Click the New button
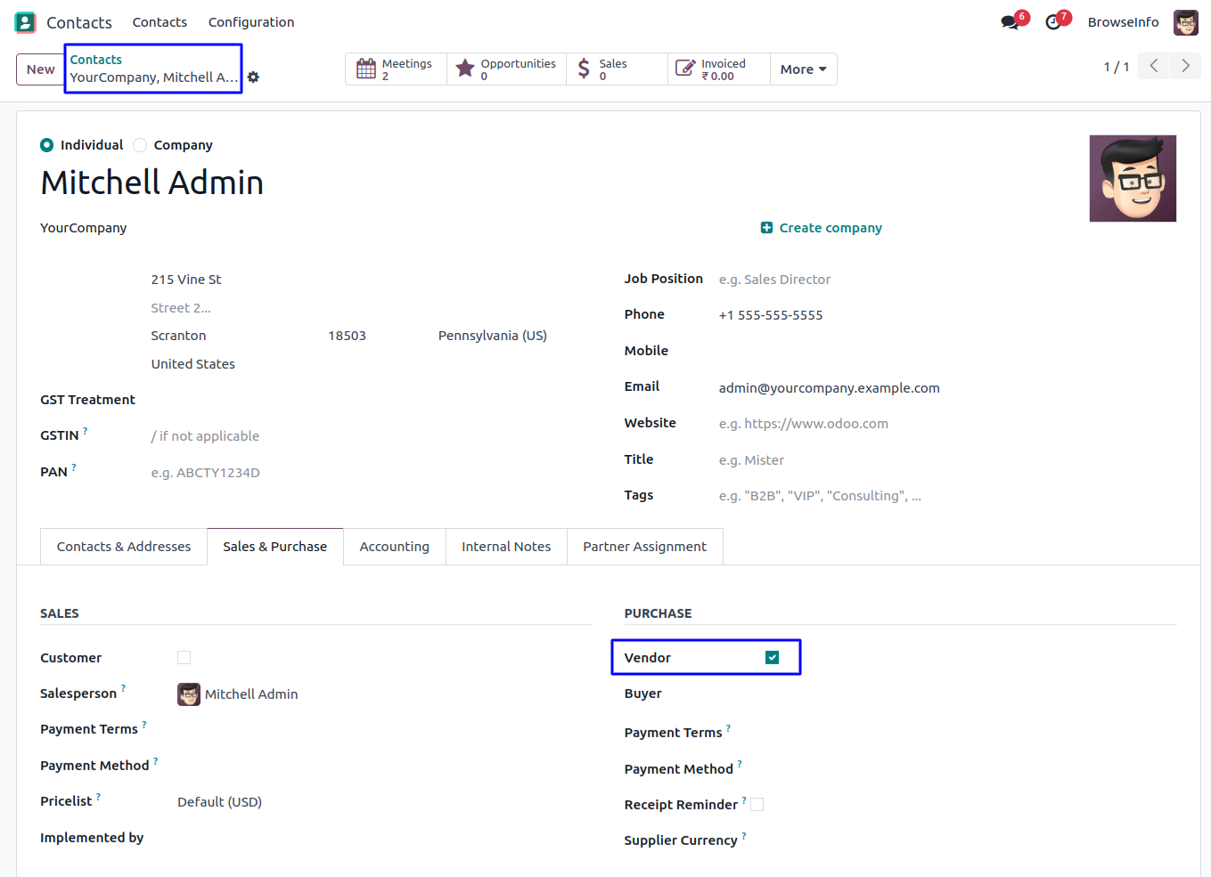 [x=40, y=69]
